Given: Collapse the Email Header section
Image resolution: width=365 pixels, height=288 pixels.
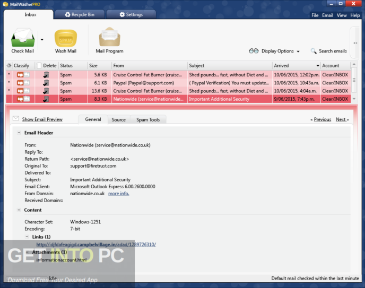Looking at the screenshot, I should [x=19, y=133].
